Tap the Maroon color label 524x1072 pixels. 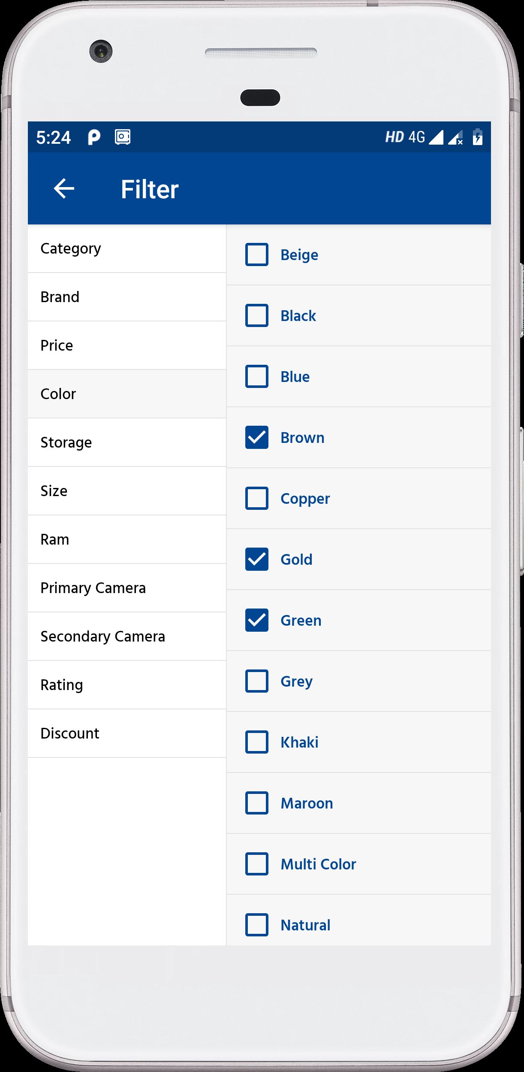(x=307, y=803)
